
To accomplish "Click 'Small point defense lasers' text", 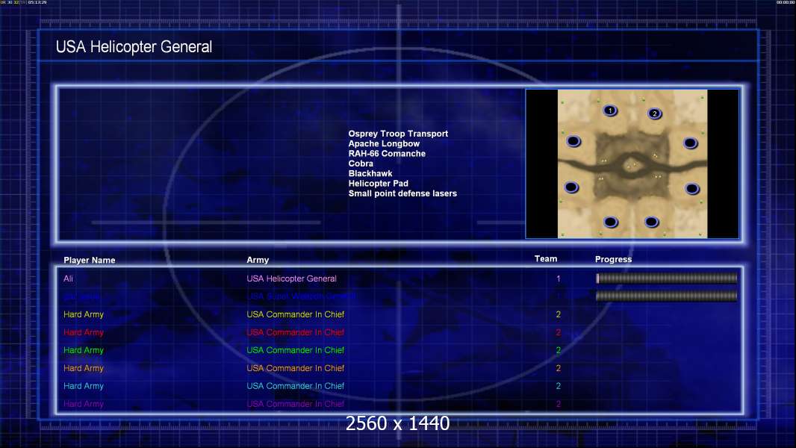I will pyautogui.click(x=402, y=193).
